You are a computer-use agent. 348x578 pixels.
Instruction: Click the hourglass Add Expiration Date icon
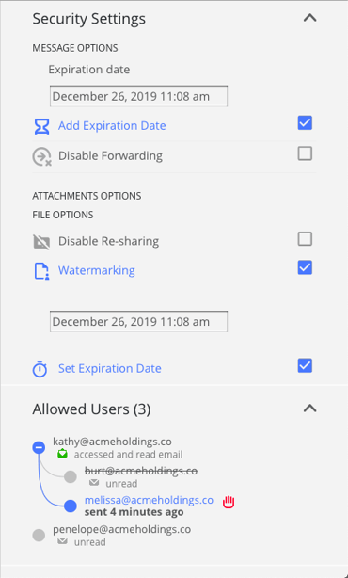[x=41, y=126]
